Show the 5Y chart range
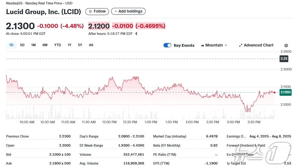This screenshot has height=168, width=295. coord(80,45)
